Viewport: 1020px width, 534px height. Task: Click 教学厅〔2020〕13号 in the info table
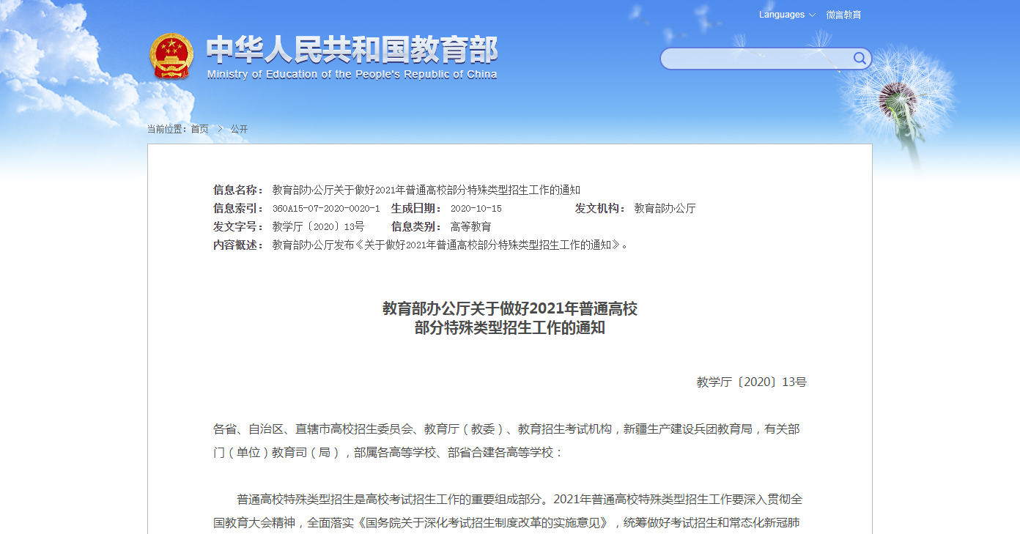318,226
